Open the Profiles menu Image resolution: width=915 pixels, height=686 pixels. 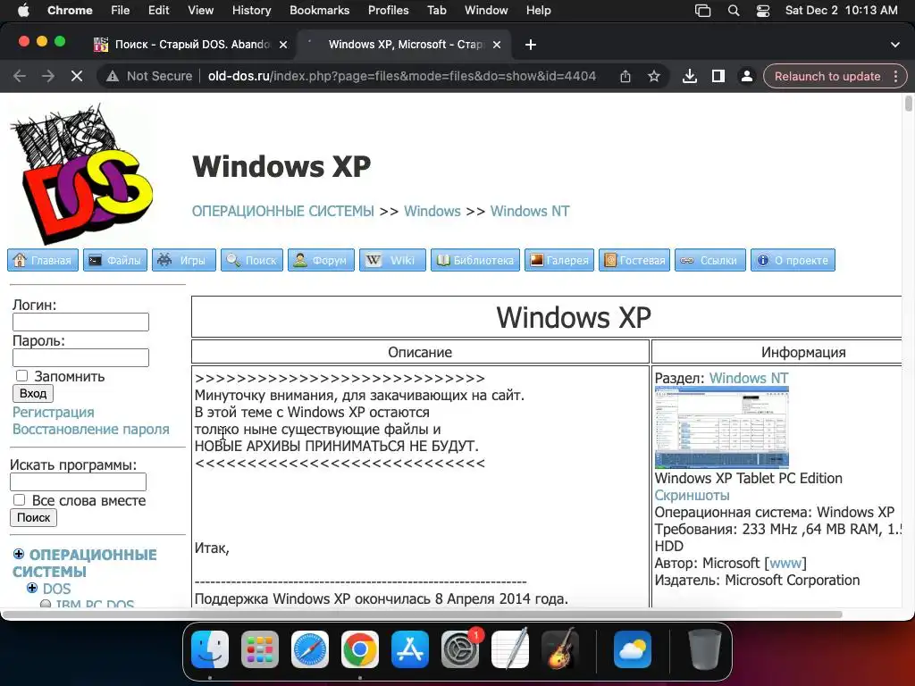tap(388, 11)
